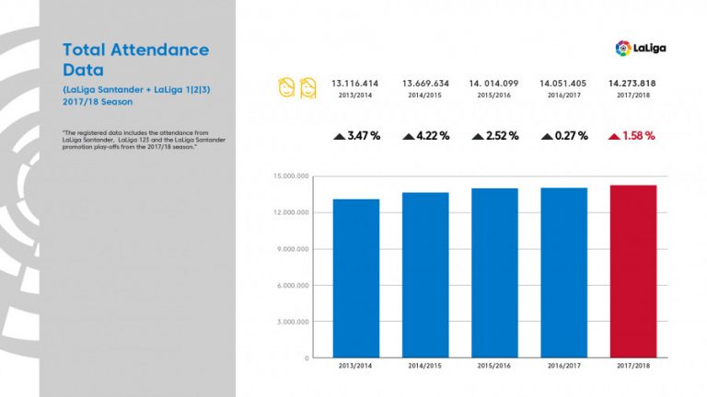Click the '2017/18 Season' subtitle line
The image size is (707, 397).
coord(98,102)
